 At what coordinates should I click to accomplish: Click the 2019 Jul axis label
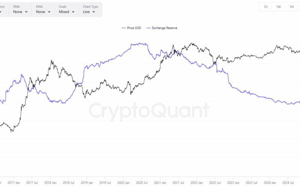105,182
